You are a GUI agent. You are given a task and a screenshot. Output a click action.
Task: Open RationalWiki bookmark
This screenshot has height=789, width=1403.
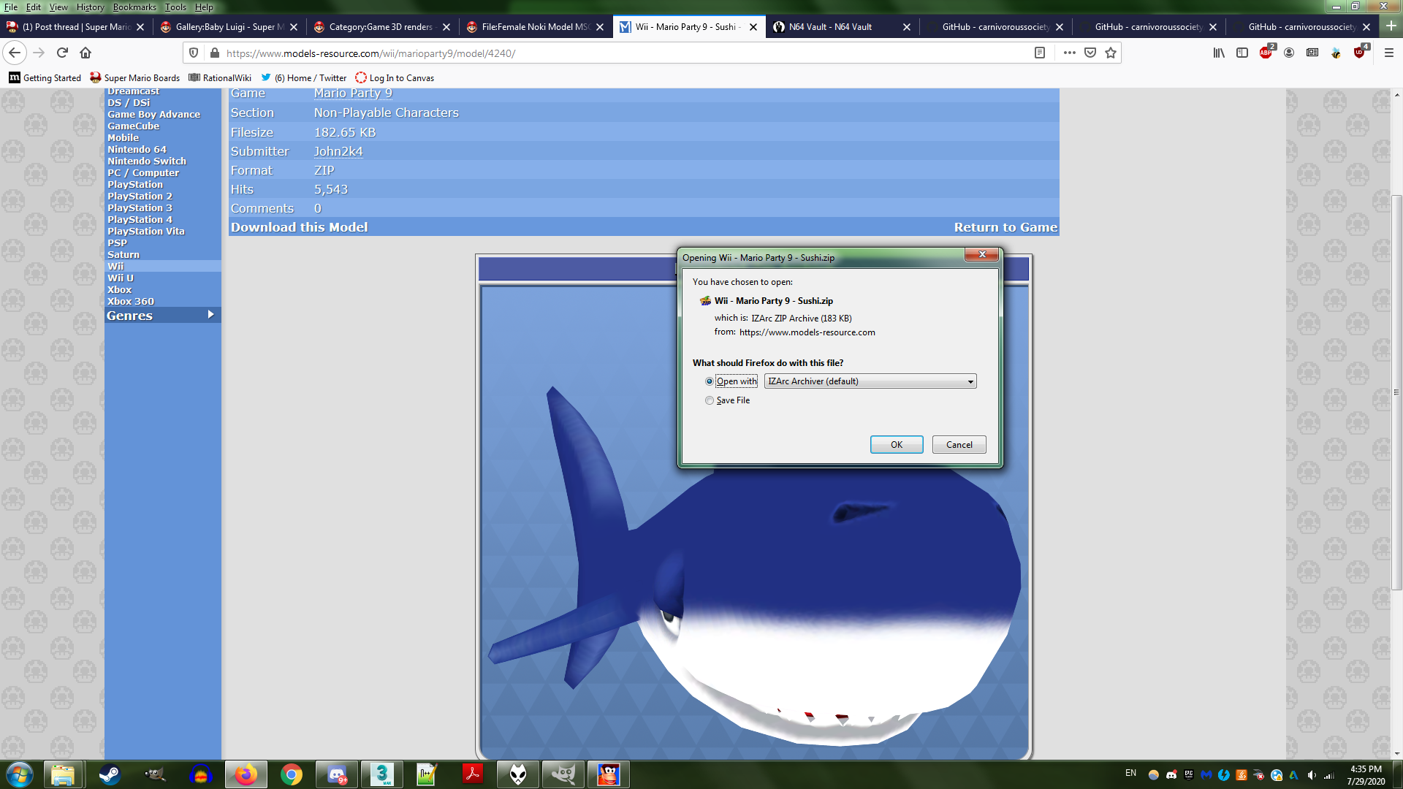pos(220,77)
